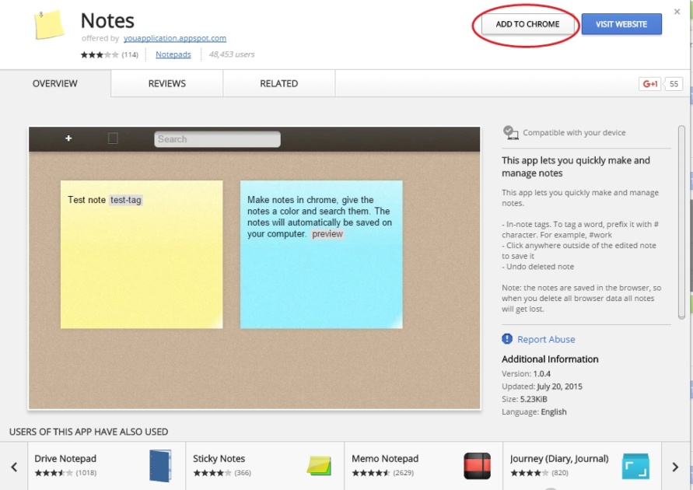The width and height of the screenshot is (693, 490).
Task: Open the Memo Notepad app card
Action: coord(423,466)
